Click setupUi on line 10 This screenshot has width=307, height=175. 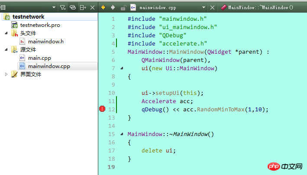[x=168, y=93]
